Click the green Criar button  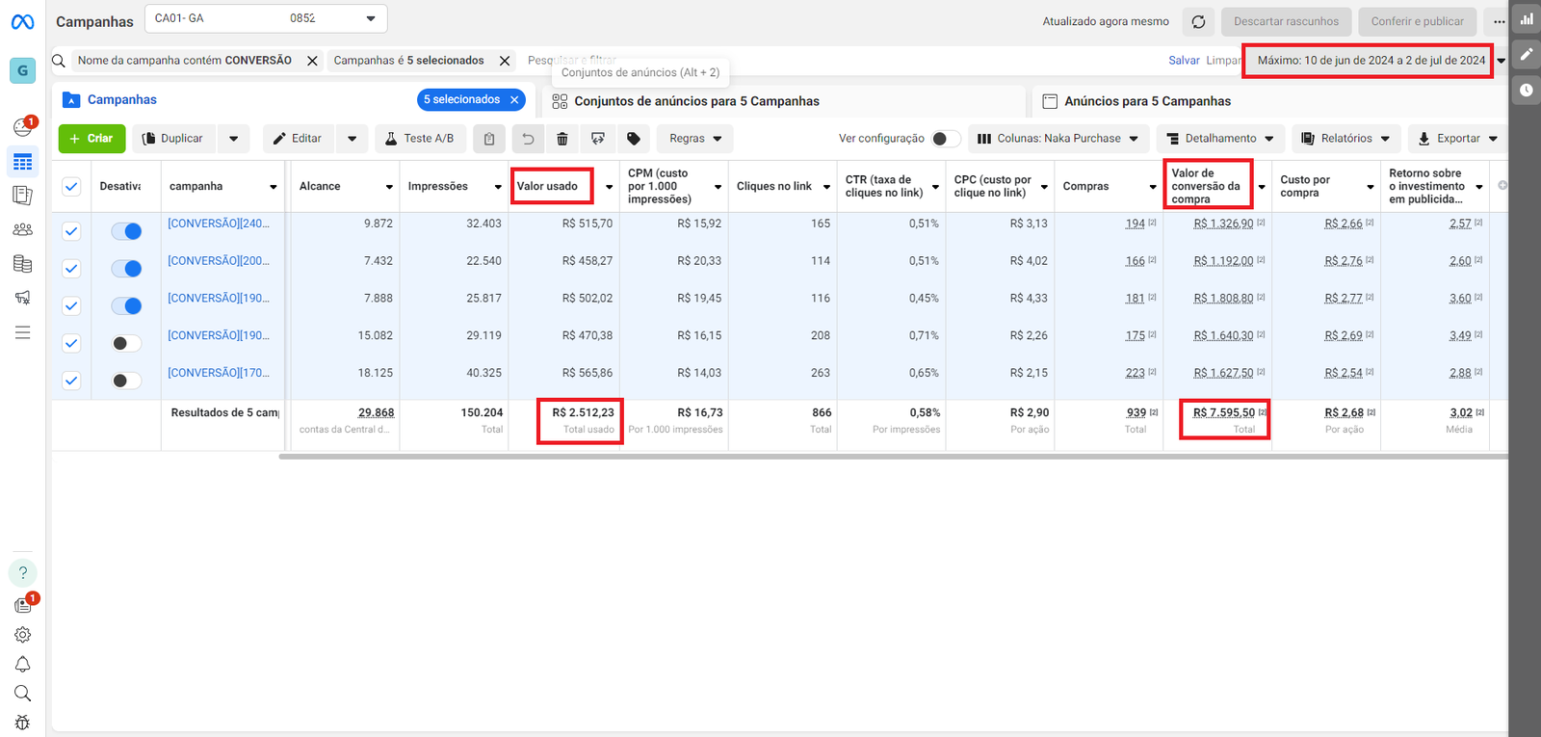coord(91,139)
